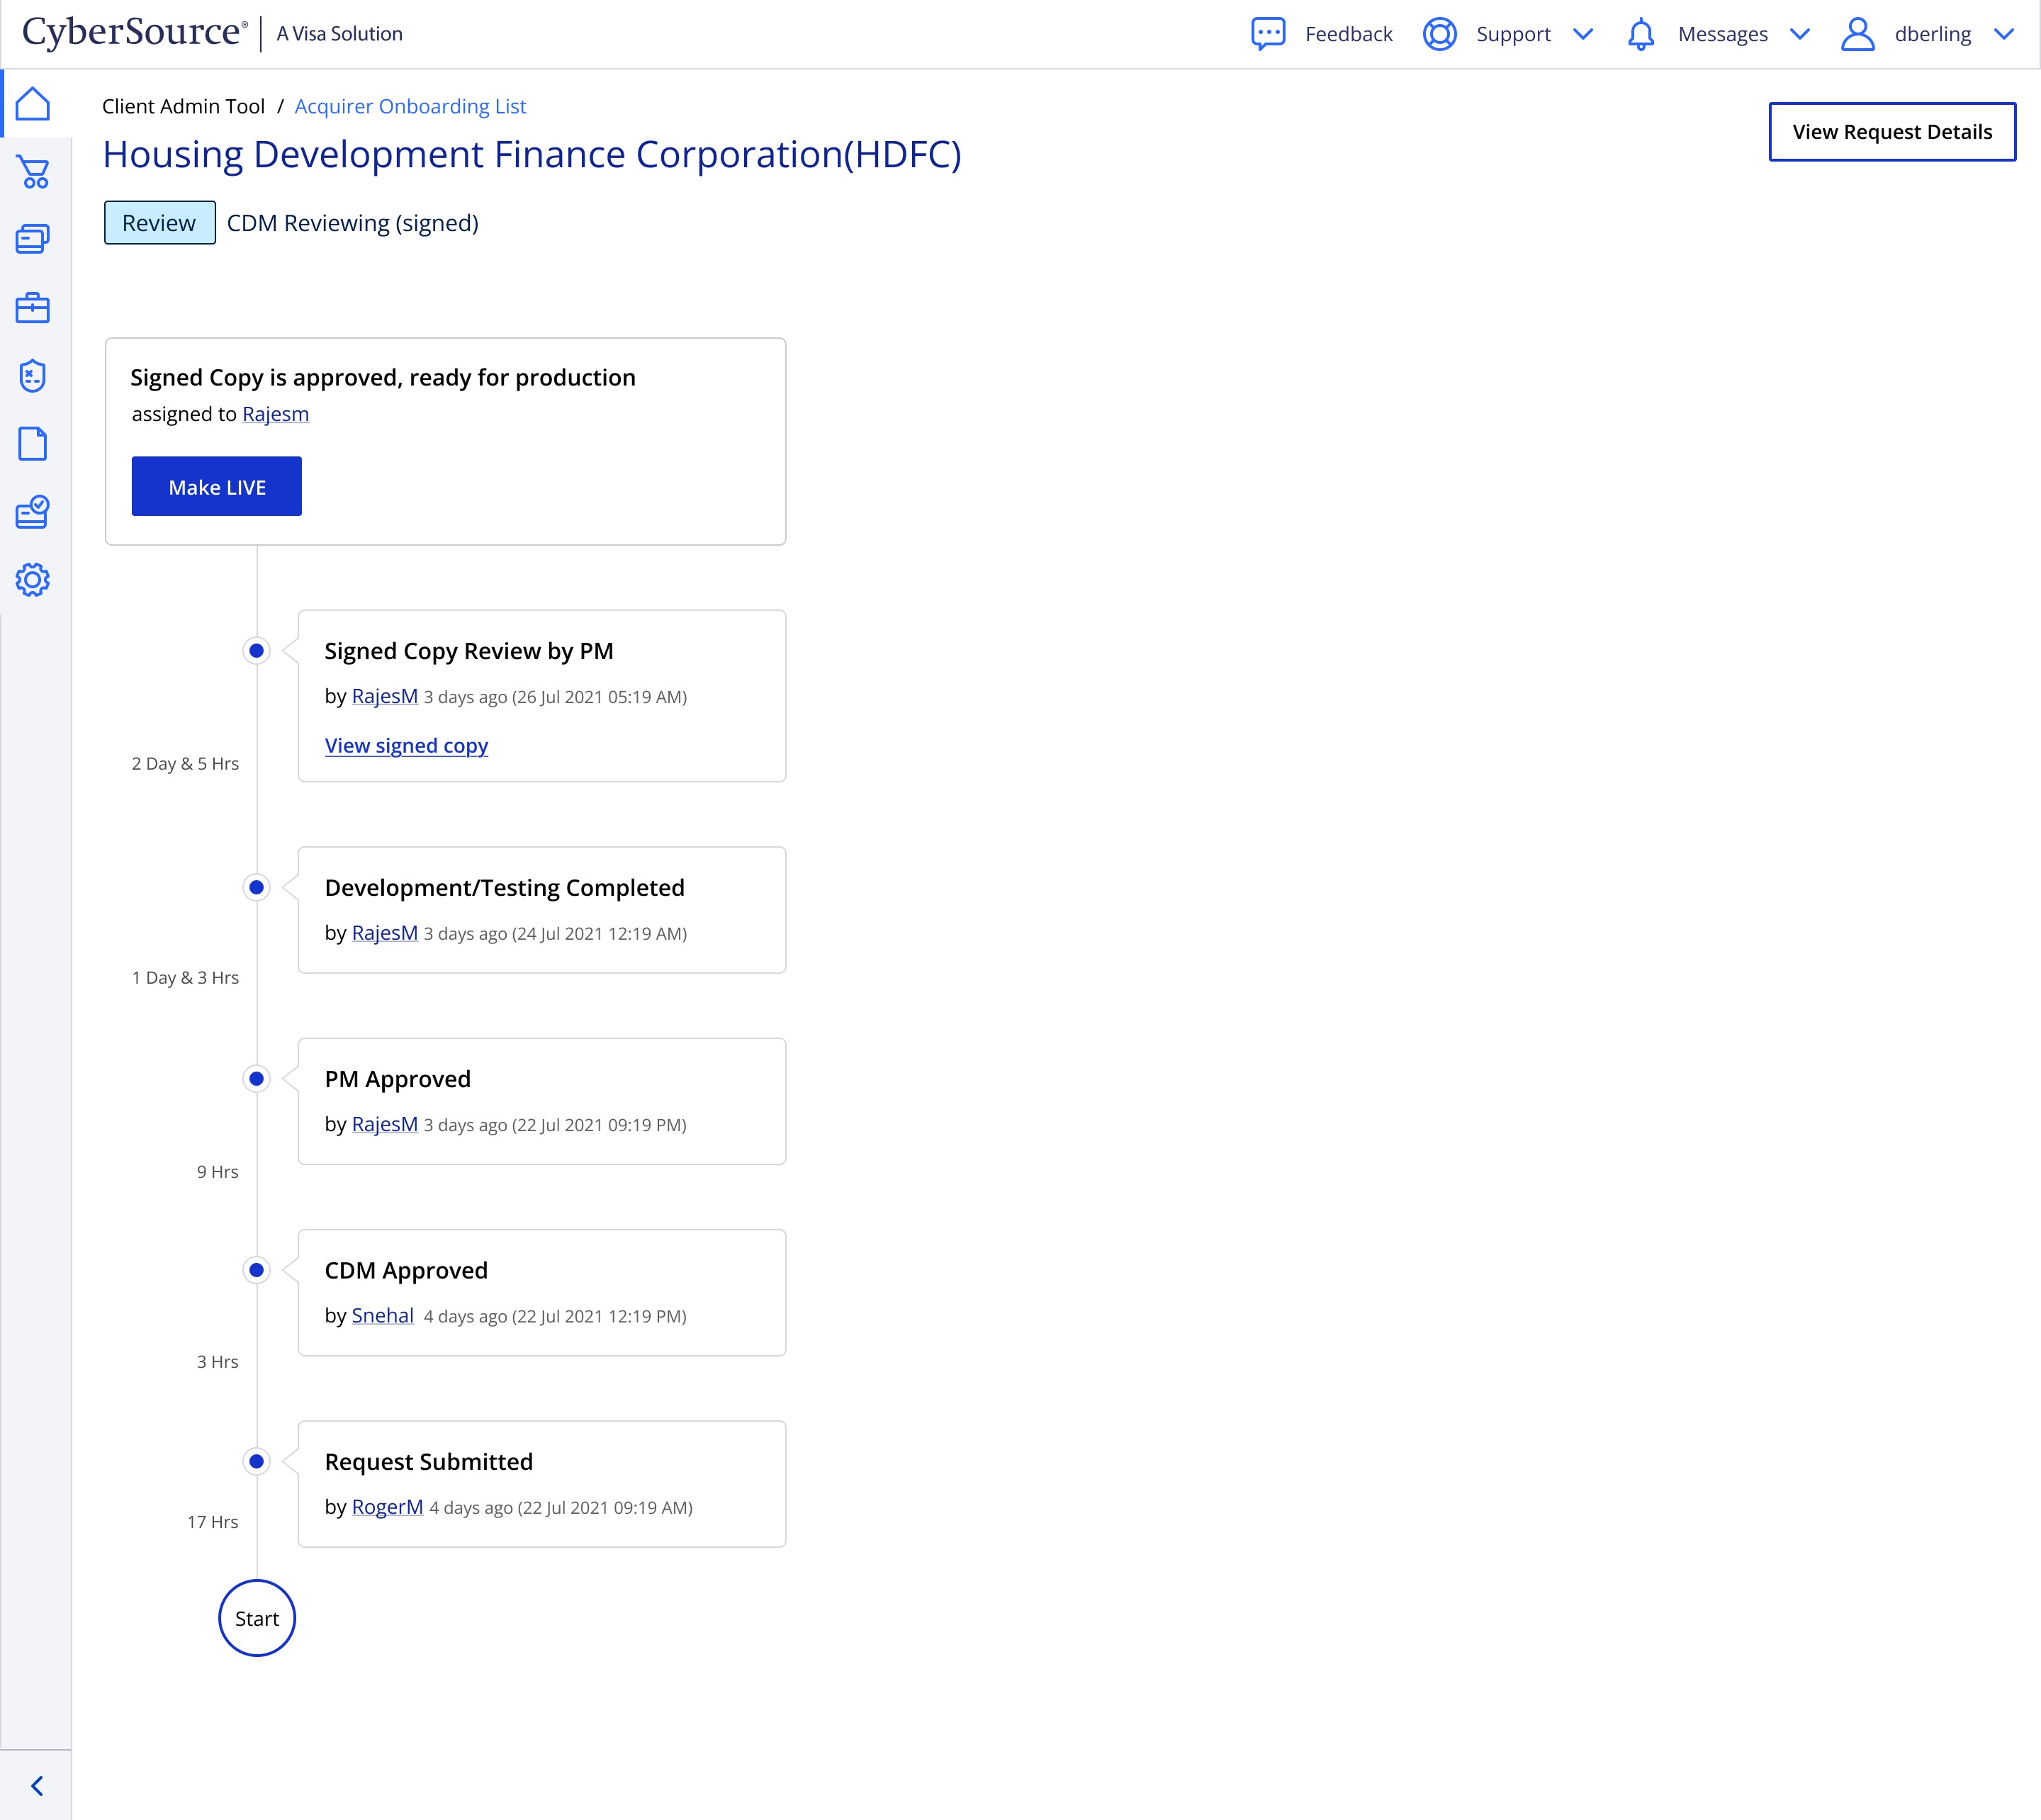Image resolution: width=2041 pixels, height=1820 pixels.
Task: Click the Feedback chat bubble icon
Action: [1268, 34]
